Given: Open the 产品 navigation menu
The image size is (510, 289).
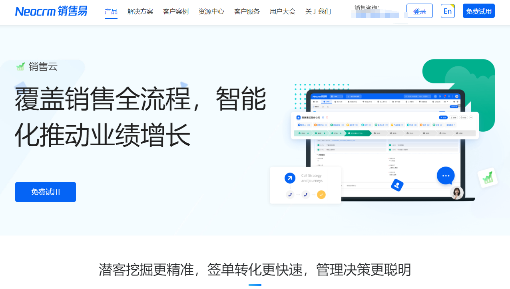Looking at the screenshot, I should click(x=111, y=11).
